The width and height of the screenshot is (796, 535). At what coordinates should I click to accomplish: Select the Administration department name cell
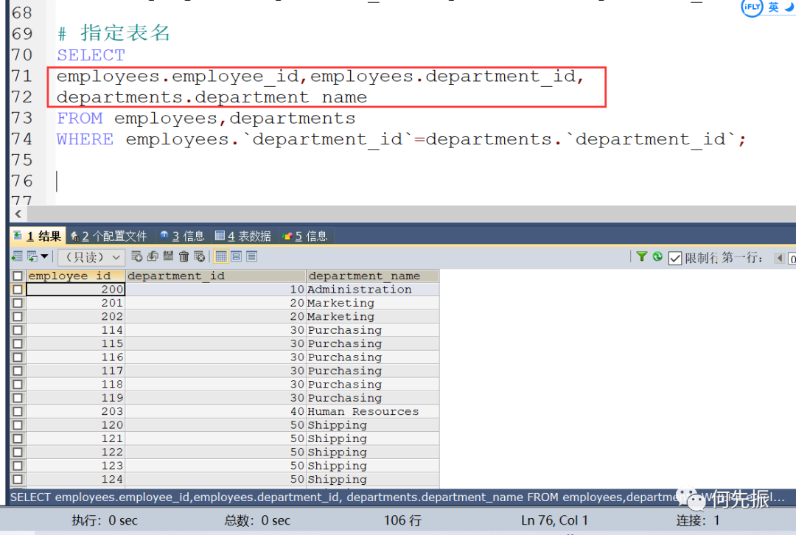tap(373, 290)
